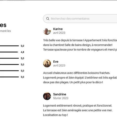Click Karine's avril 2023 review date
Viewport: 117px width, 117px height.
[59, 33]
